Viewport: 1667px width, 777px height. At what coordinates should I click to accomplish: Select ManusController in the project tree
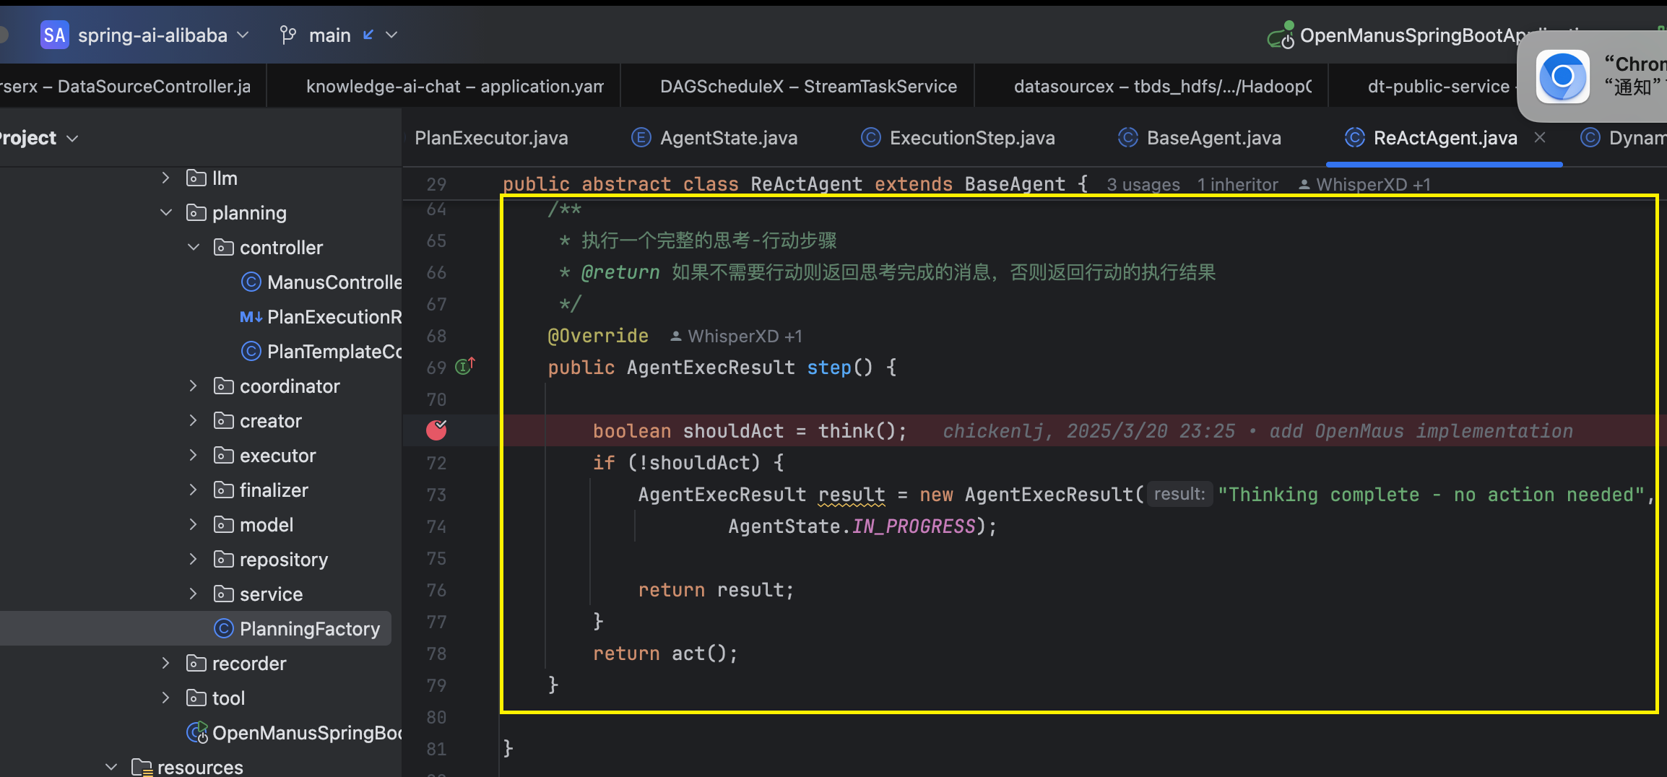[x=334, y=282]
